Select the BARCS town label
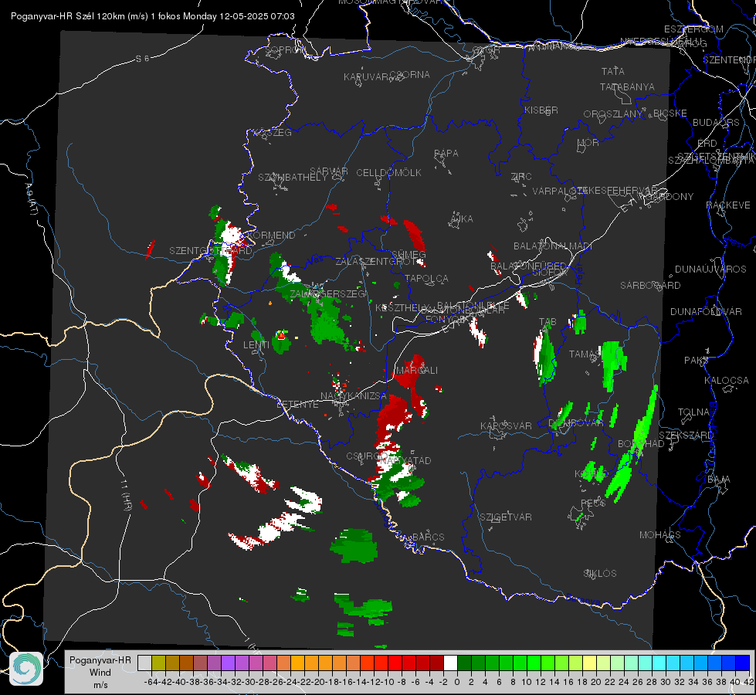Viewport: 756px width, 695px height. [428, 537]
